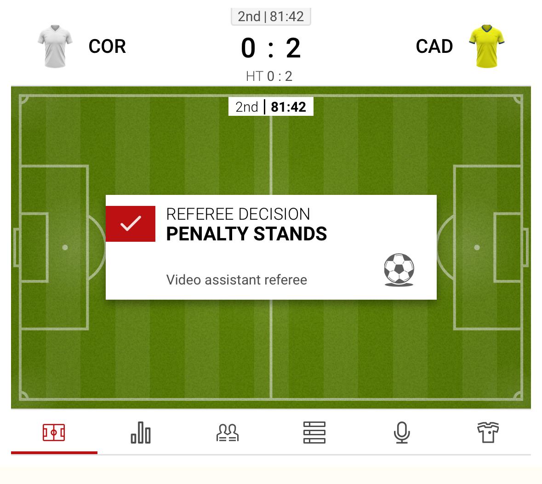The height and width of the screenshot is (484, 542).
Task: Click the right penalty spot on pitch
Action: [477, 247]
